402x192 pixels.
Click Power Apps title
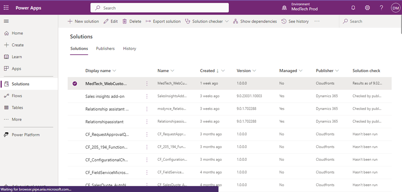pyautogui.click(x=29, y=8)
